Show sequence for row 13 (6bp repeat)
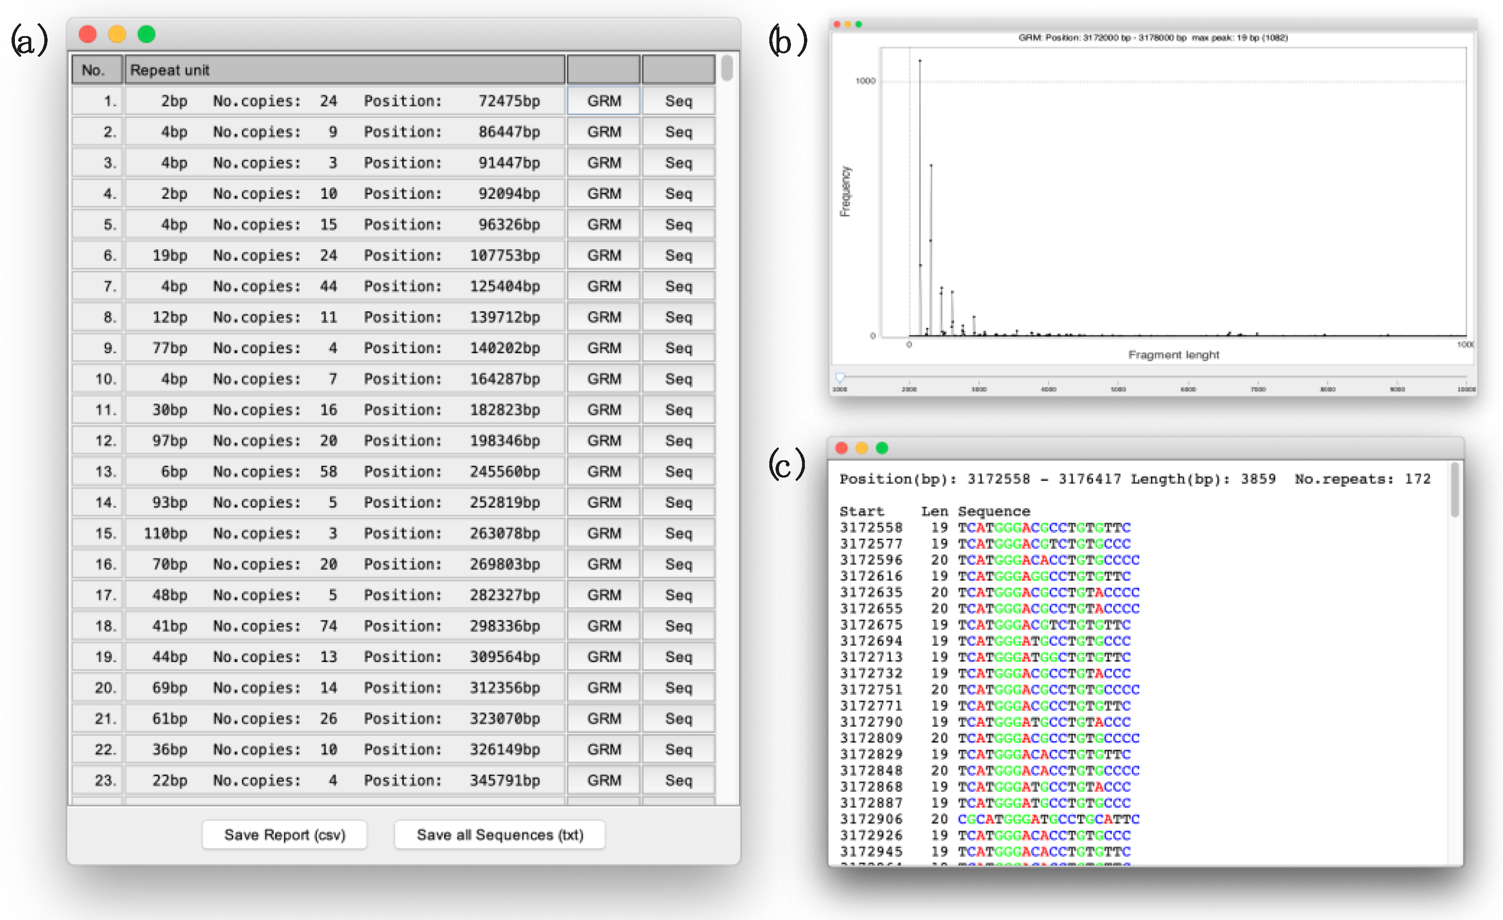 coord(678,471)
